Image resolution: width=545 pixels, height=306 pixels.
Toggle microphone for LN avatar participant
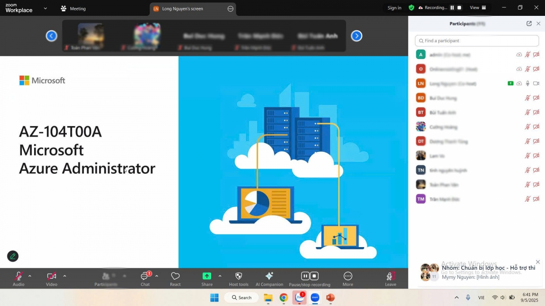[x=528, y=83]
